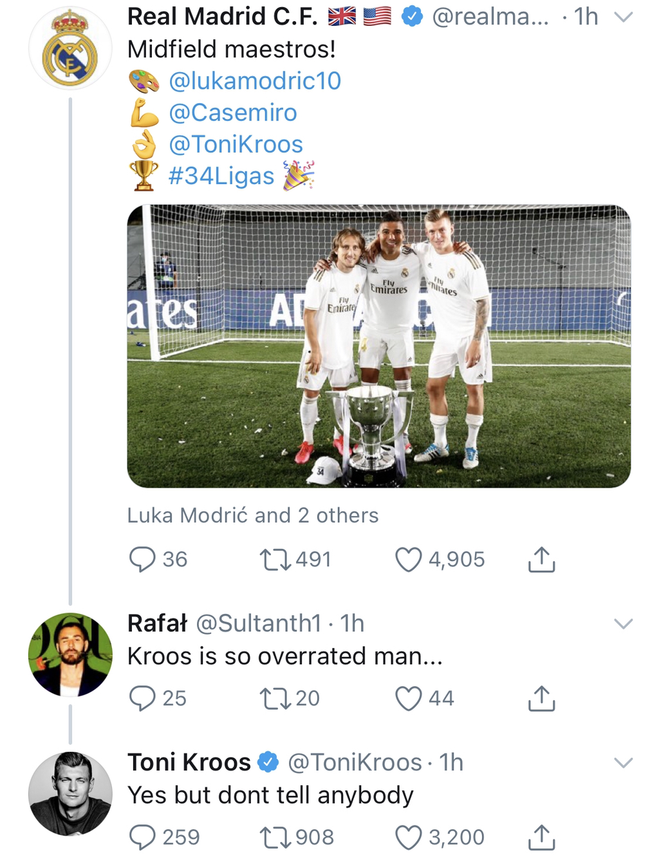View the trophy photo in full

coord(378,346)
